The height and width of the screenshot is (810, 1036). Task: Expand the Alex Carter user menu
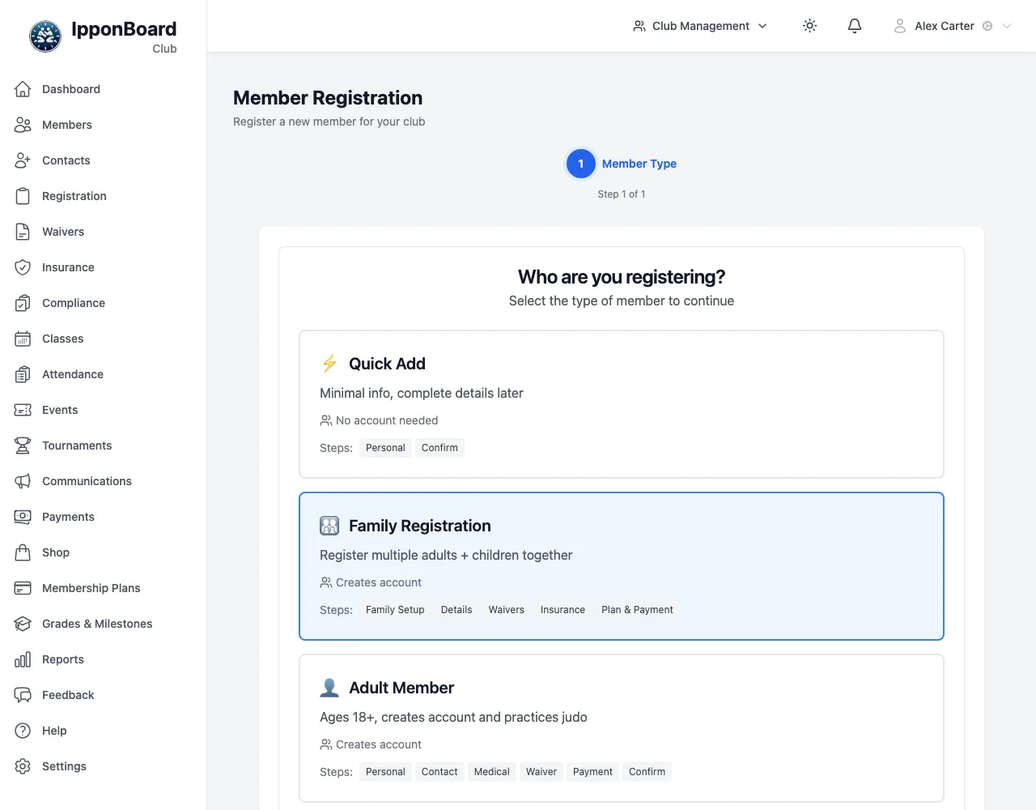pos(953,26)
